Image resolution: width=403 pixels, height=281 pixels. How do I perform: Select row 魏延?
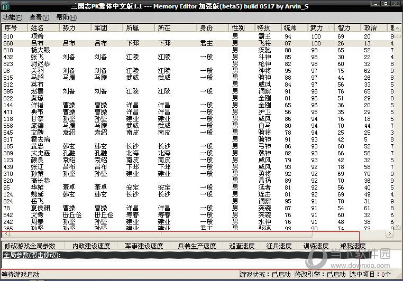pyautogui.click(x=198, y=194)
